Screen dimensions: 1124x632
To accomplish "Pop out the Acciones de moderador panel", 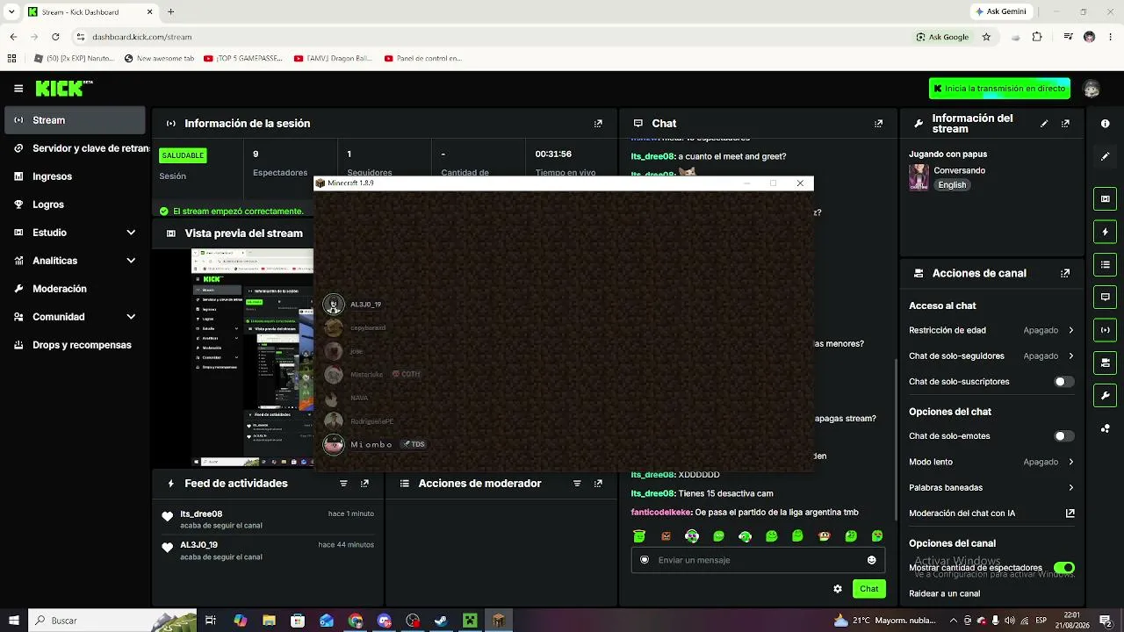I will 598,484.
